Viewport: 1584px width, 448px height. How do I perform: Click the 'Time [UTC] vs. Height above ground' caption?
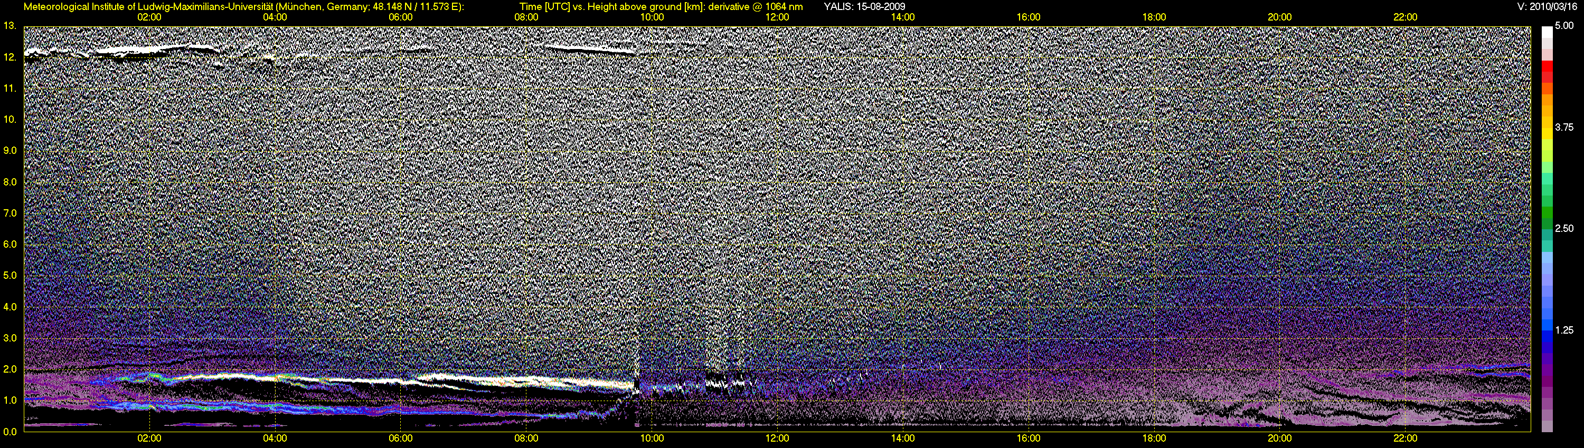click(661, 7)
